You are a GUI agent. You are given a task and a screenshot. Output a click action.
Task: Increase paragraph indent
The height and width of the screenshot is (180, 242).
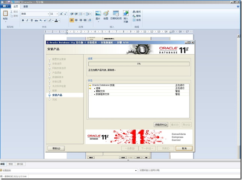click(x=76, y=14)
